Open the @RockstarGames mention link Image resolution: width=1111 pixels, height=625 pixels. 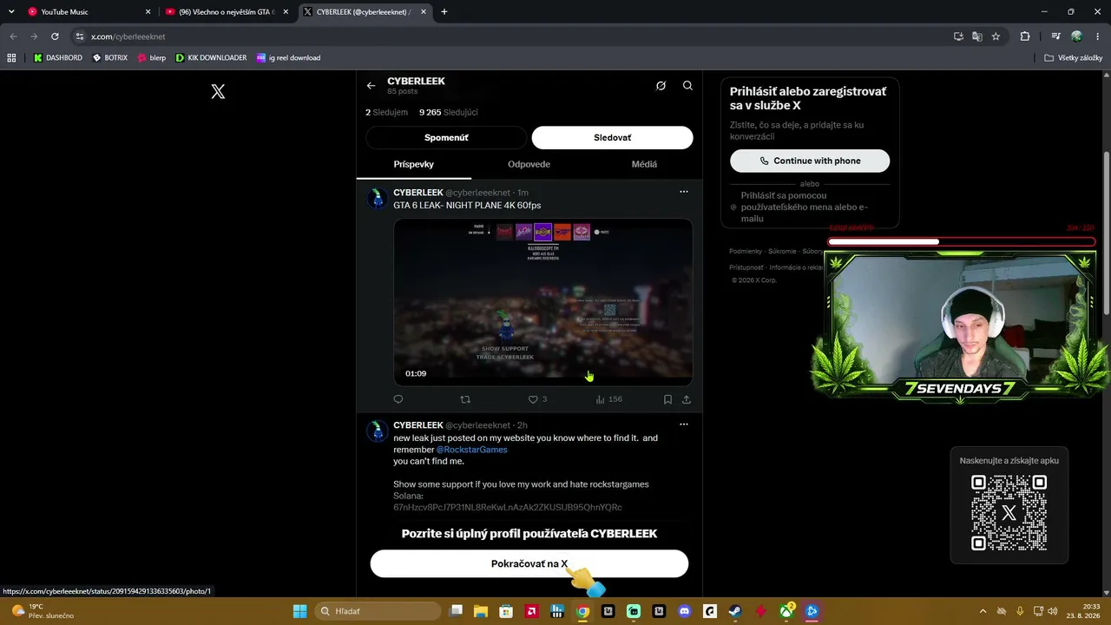pos(471,450)
